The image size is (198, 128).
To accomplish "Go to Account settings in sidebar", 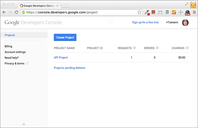I will click(x=15, y=52).
